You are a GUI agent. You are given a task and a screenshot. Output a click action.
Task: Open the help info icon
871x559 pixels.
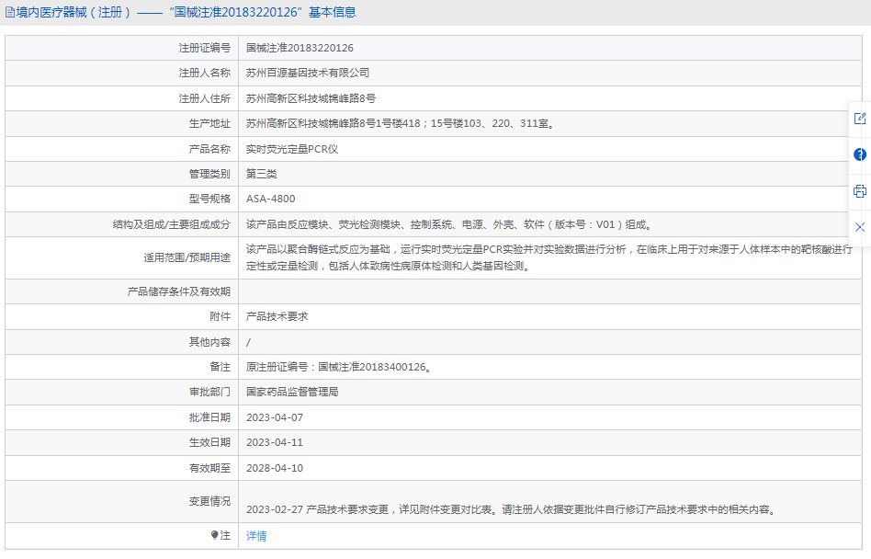click(x=860, y=154)
